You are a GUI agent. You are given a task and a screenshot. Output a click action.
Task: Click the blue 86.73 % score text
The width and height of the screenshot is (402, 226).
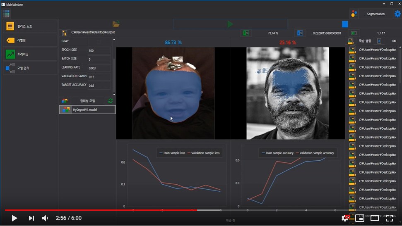coord(173,42)
